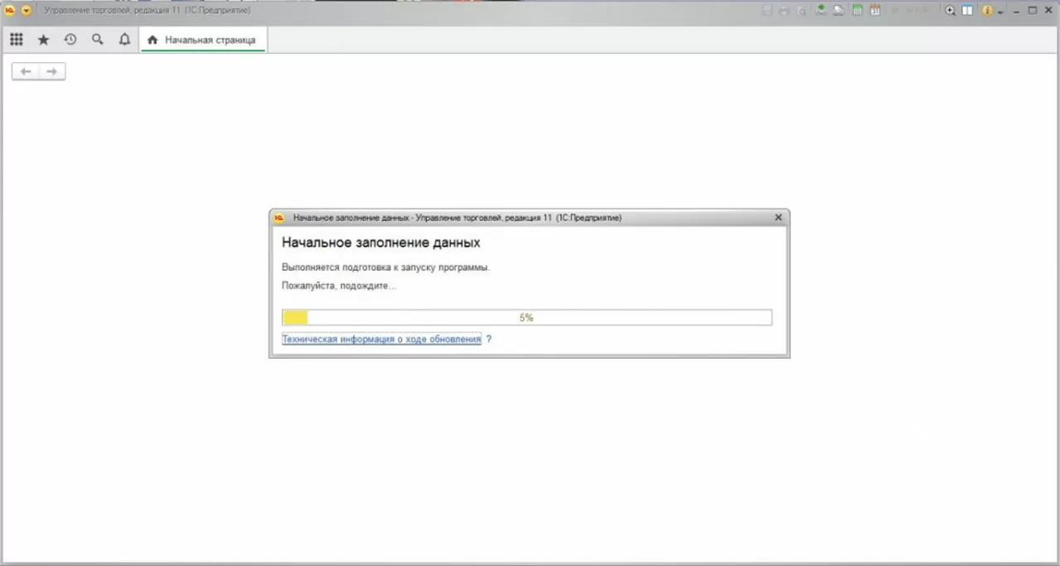The width and height of the screenshot is (1060, 566).
Task: Click the panels layout icon
Action: click(967, 11)
